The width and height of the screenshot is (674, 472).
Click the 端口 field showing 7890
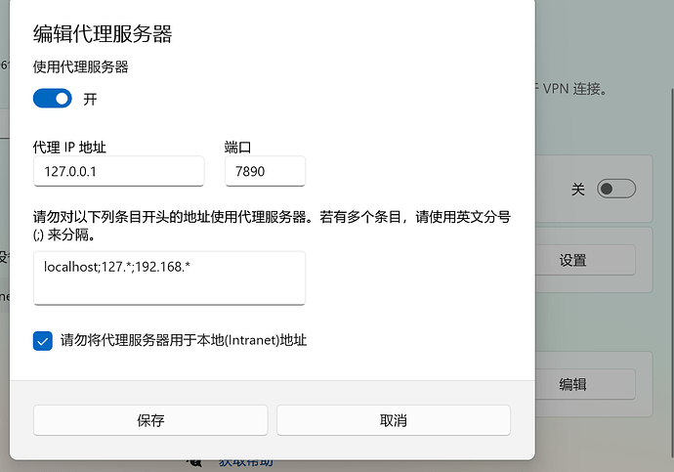click(x=266, y=171)
